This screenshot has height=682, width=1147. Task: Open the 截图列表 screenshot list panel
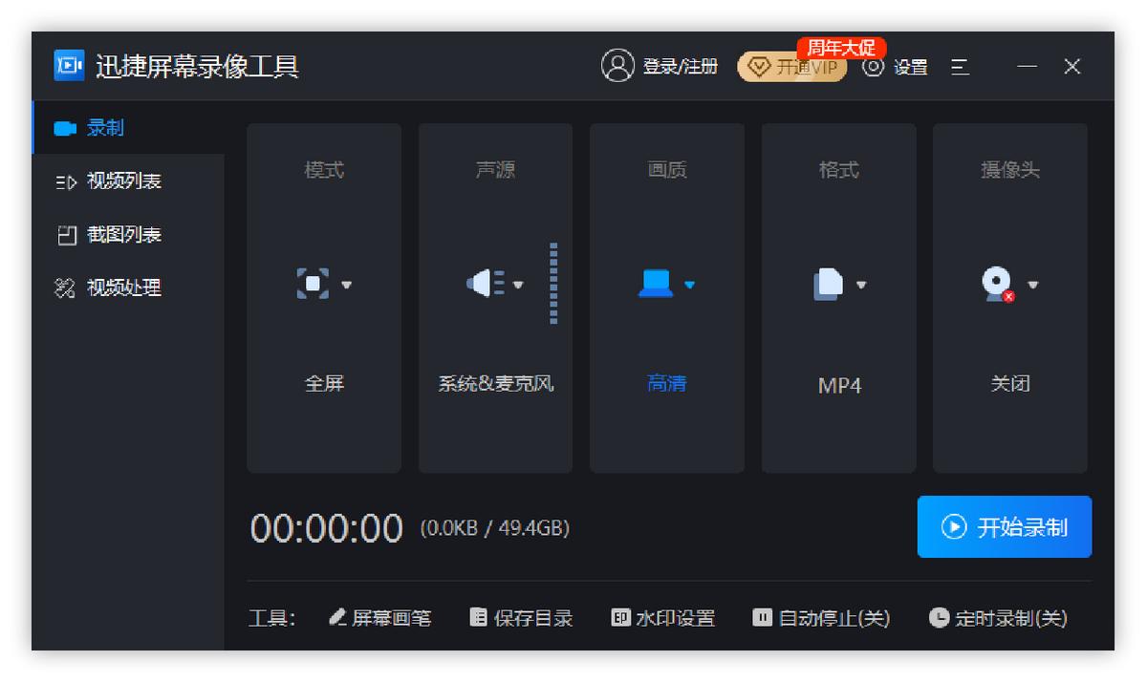[106, 234]
